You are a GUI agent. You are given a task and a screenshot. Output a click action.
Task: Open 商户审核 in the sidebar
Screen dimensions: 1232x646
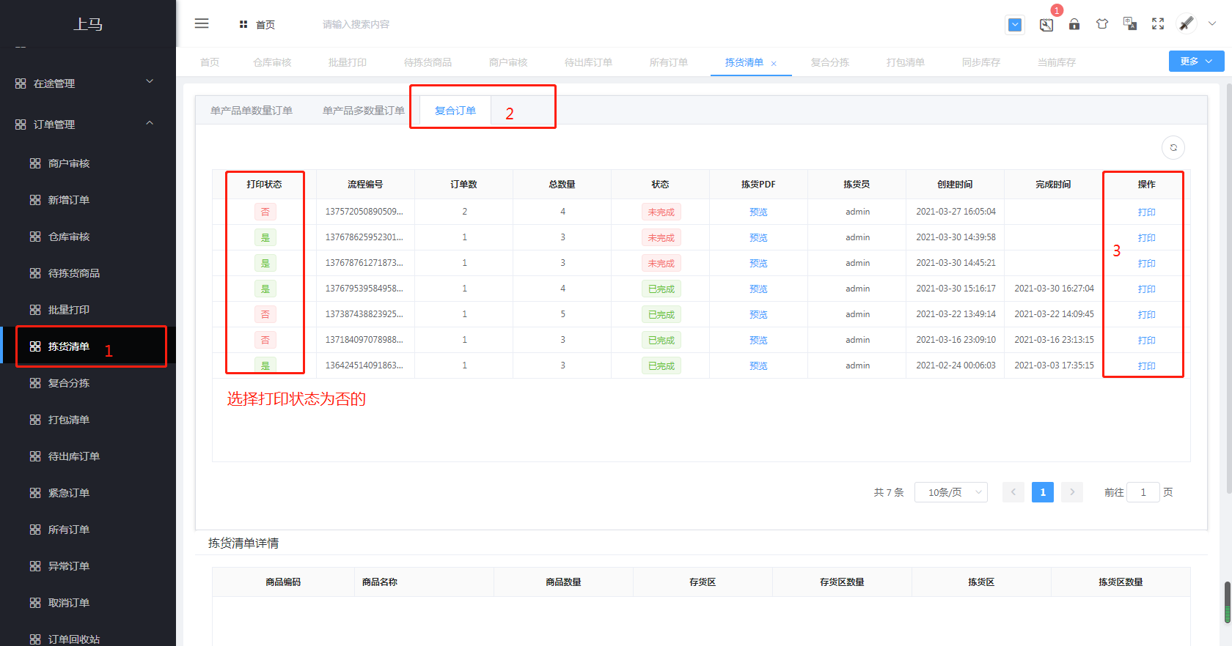(x=88, y=163)
